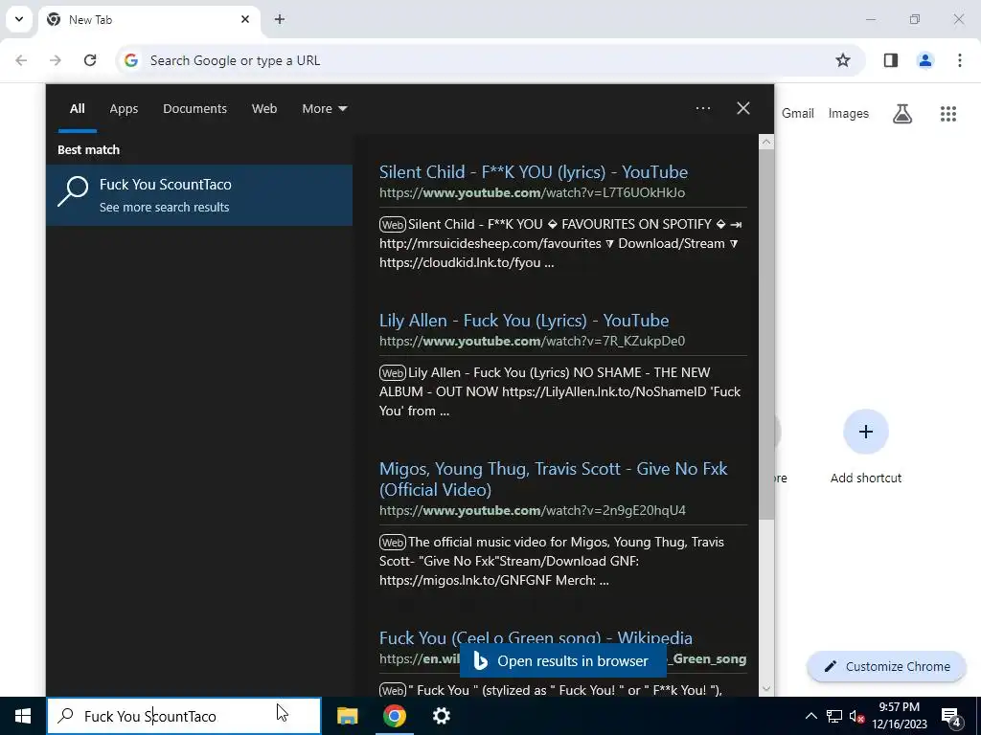
Task: Click the Chrome back arrow
Action: click(x=21, y=60)
